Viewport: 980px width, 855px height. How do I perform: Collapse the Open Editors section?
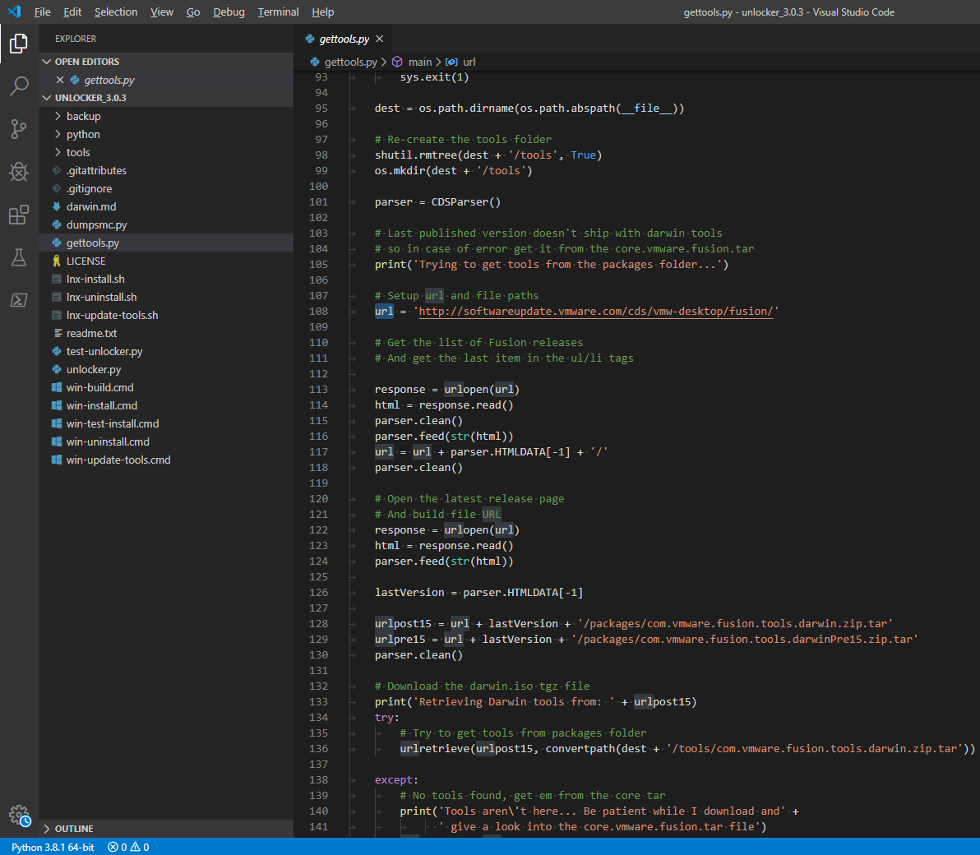click(x=46, y=62)
